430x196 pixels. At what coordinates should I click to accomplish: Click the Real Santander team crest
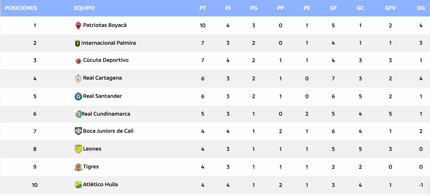pos(77,97)
